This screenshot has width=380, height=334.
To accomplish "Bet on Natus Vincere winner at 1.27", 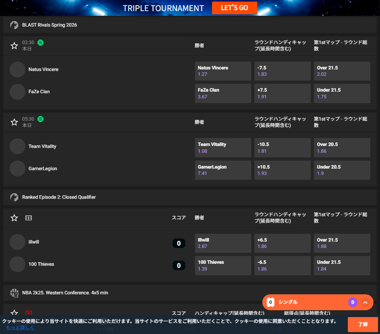I will 223,71.
